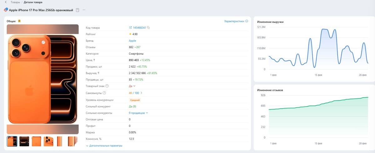Click the notes icon next to product title
Viewport: 375px width, 153px height.
tap(77, 10)
